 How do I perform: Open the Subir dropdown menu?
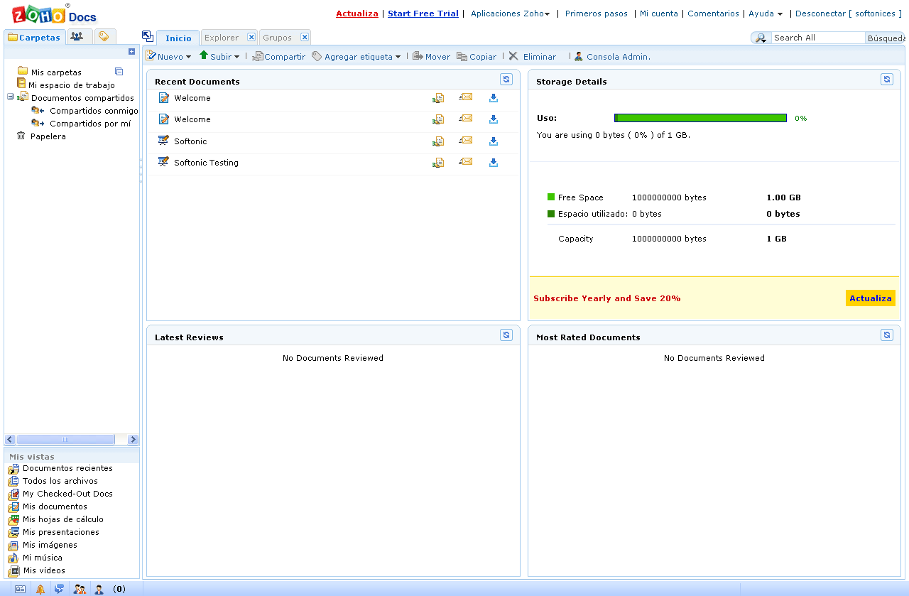point(219,56)
